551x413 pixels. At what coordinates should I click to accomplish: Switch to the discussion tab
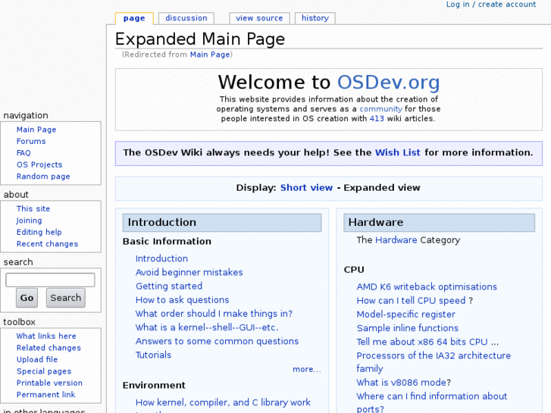coord(186,18)
